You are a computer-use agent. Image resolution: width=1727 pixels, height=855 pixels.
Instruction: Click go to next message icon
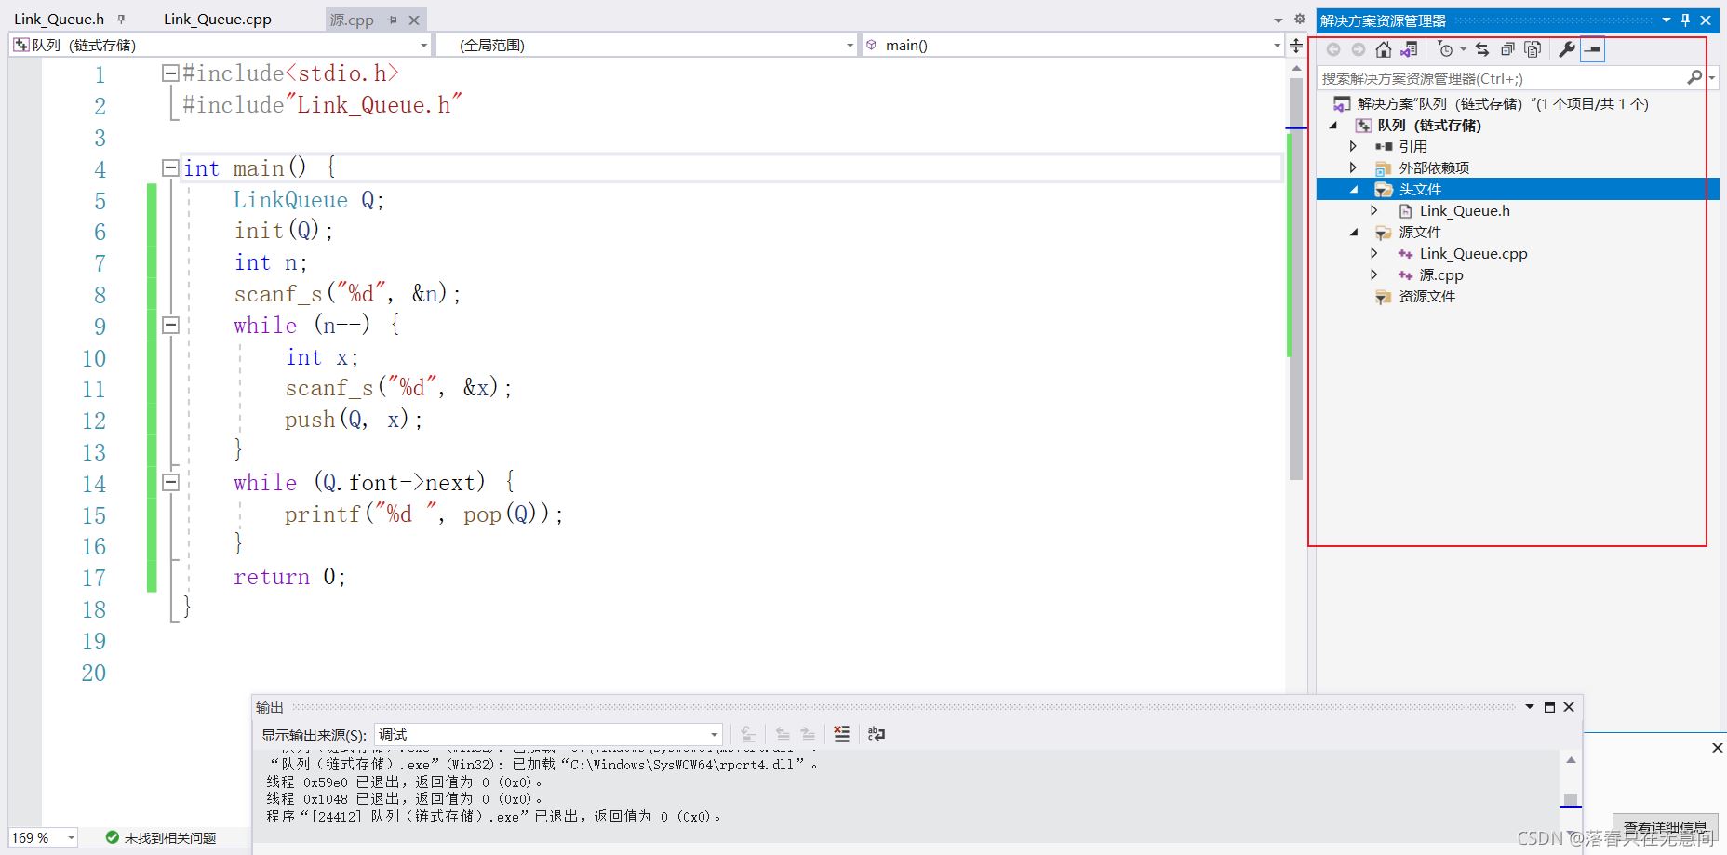point(808,734)
